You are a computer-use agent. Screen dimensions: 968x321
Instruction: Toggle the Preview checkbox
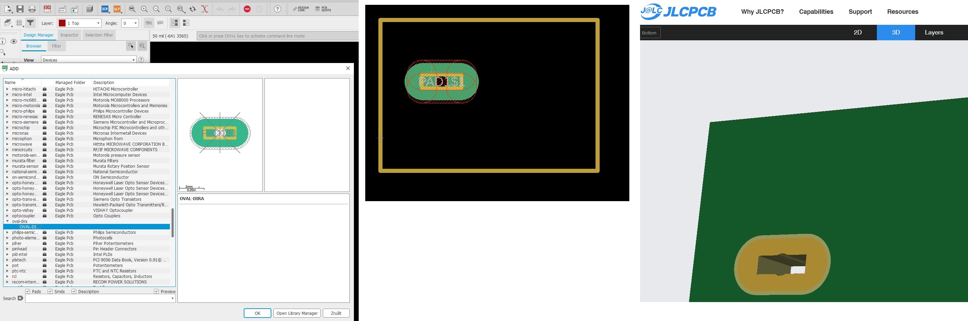pos(156,291)
